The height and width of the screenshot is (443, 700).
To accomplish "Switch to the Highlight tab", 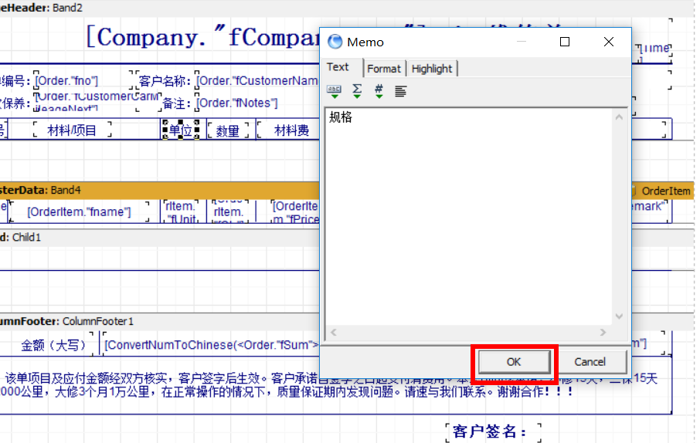I will [432, 69].
